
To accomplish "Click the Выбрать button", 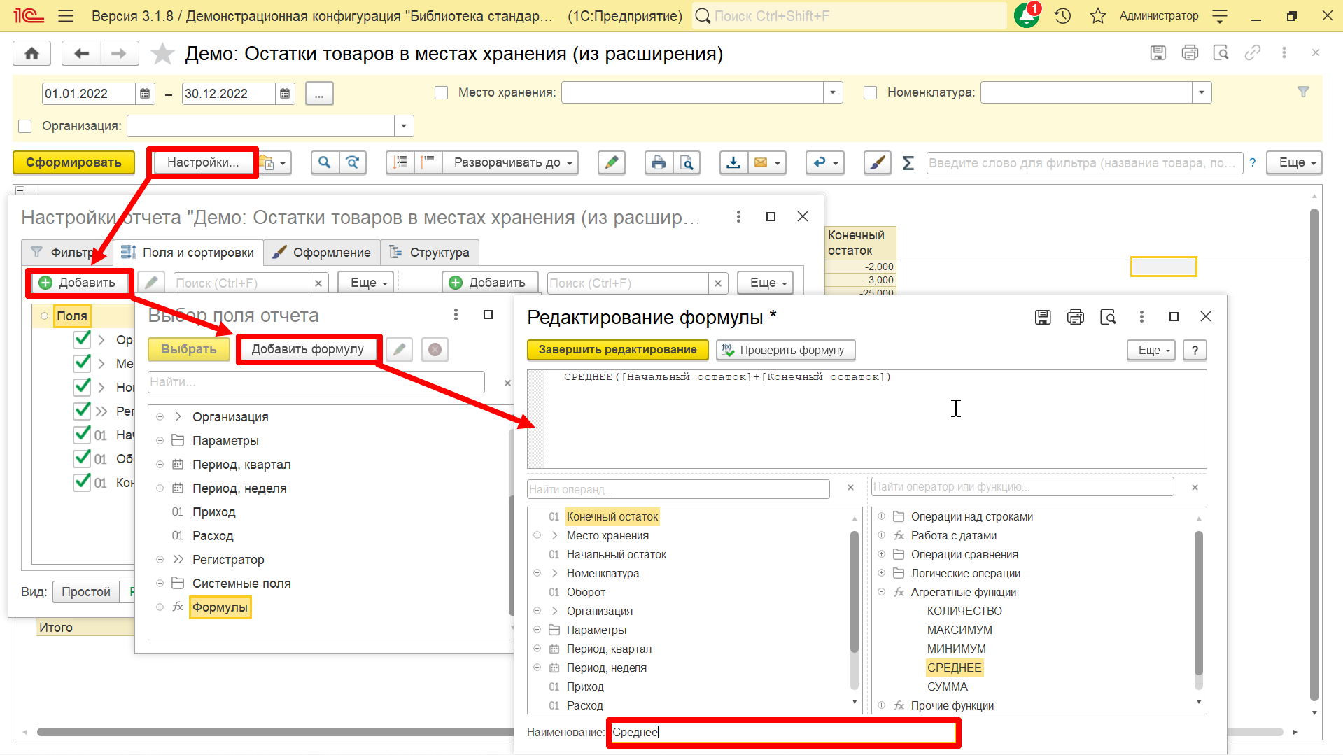I will (189, 349).
